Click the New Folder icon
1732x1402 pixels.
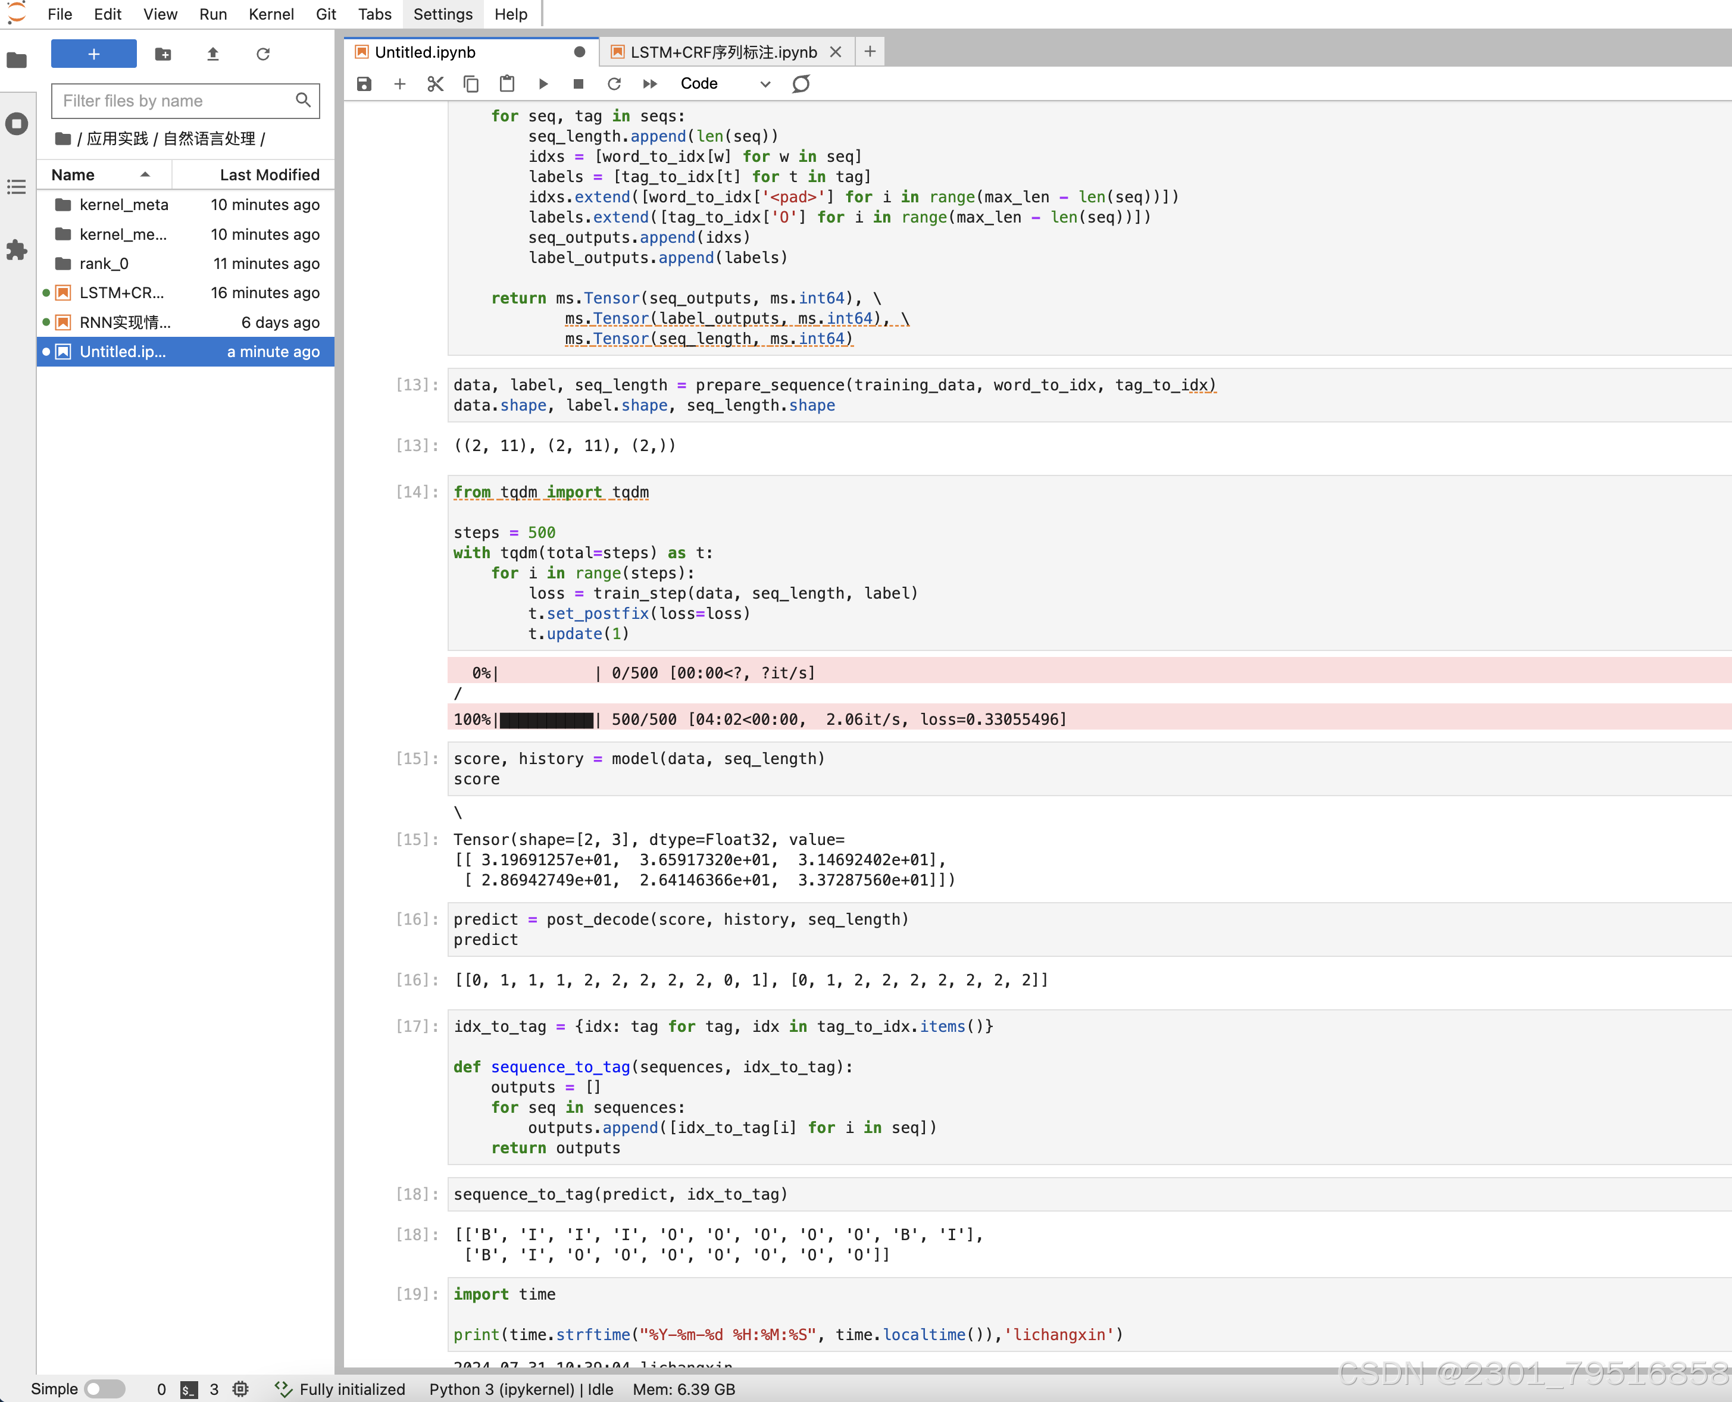163,54
